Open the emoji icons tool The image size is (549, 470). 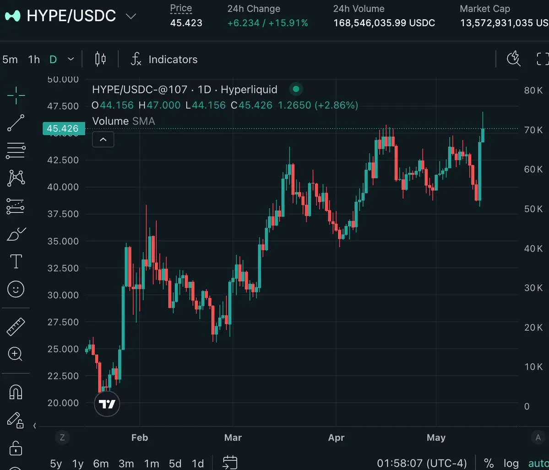click(x=16, y=289)
